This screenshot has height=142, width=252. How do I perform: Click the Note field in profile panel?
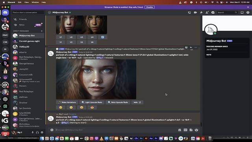coord(227,55)
